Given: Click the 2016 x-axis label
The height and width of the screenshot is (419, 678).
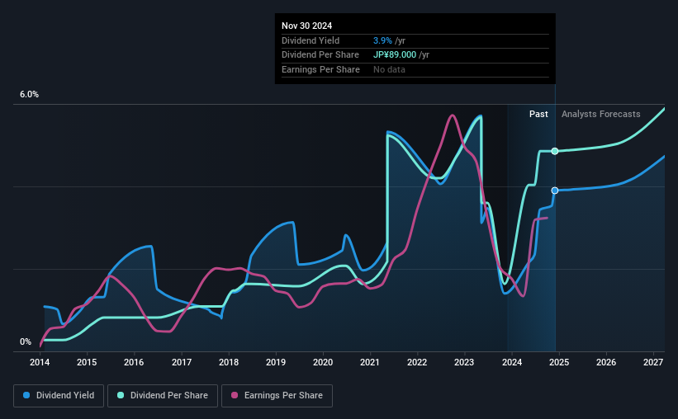Looking at the screenshot, I should pyautogui.click(x=134, y=362).
